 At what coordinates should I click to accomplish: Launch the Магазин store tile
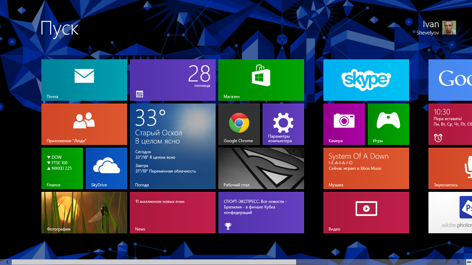click(x=261, y=80)
